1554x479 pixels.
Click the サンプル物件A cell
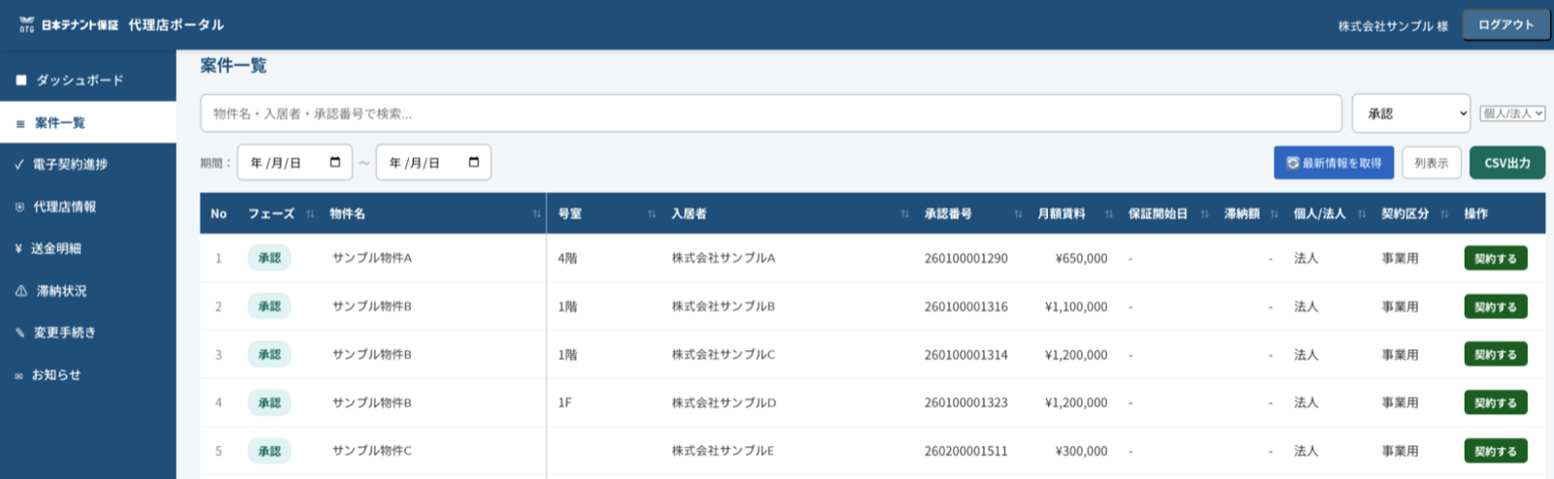(x=372, y=258)
